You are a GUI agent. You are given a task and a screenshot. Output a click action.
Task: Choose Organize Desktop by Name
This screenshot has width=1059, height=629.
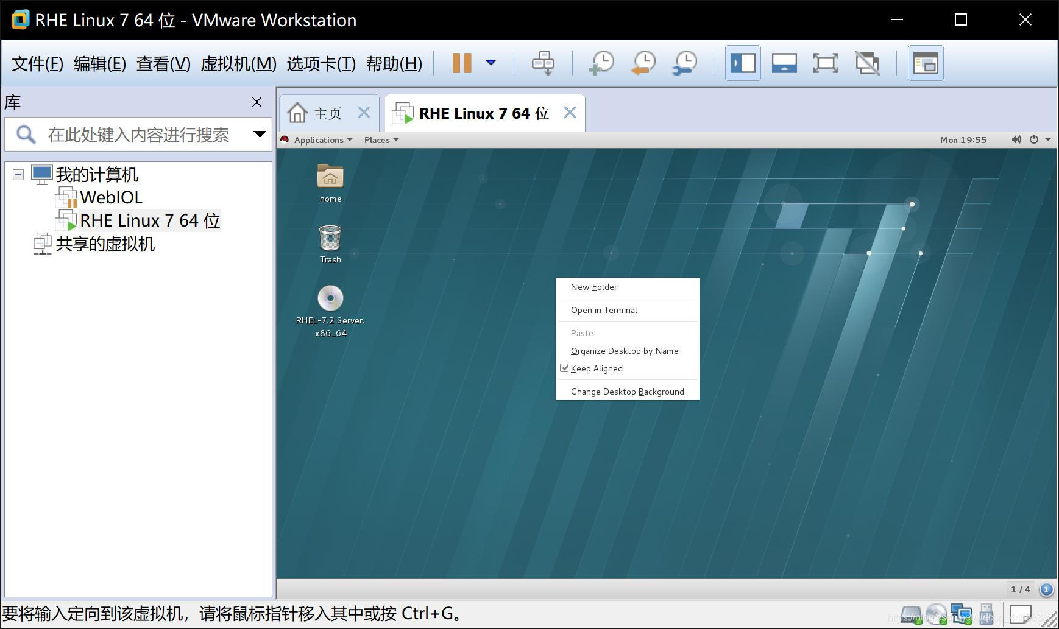628,351
